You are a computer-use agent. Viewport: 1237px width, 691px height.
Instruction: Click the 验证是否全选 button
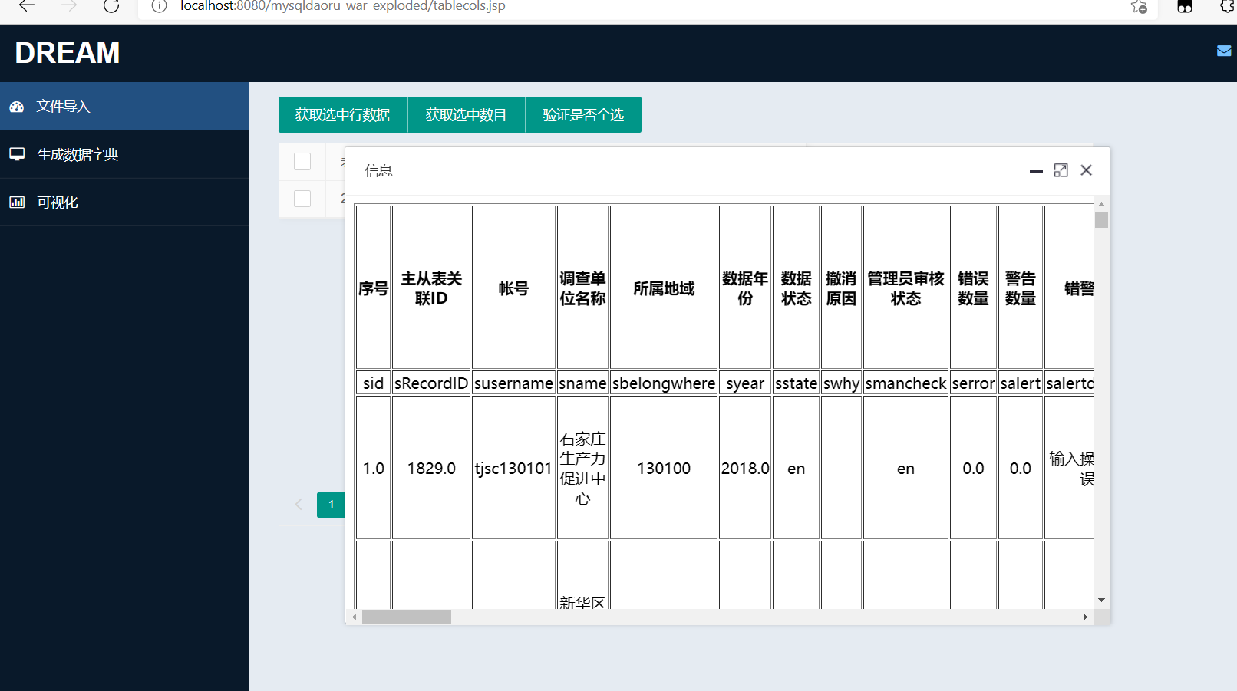coord(583,115)
